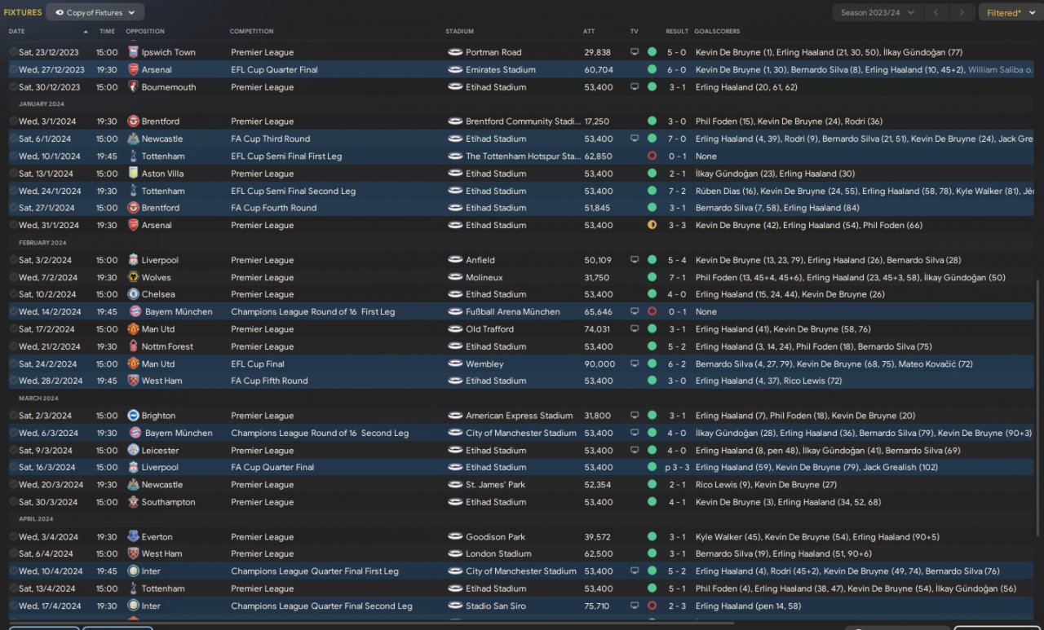This screenshot has width=1044, height=630.
Task: Click the Wembley stadium icon
Action: (x=455, y=363)
